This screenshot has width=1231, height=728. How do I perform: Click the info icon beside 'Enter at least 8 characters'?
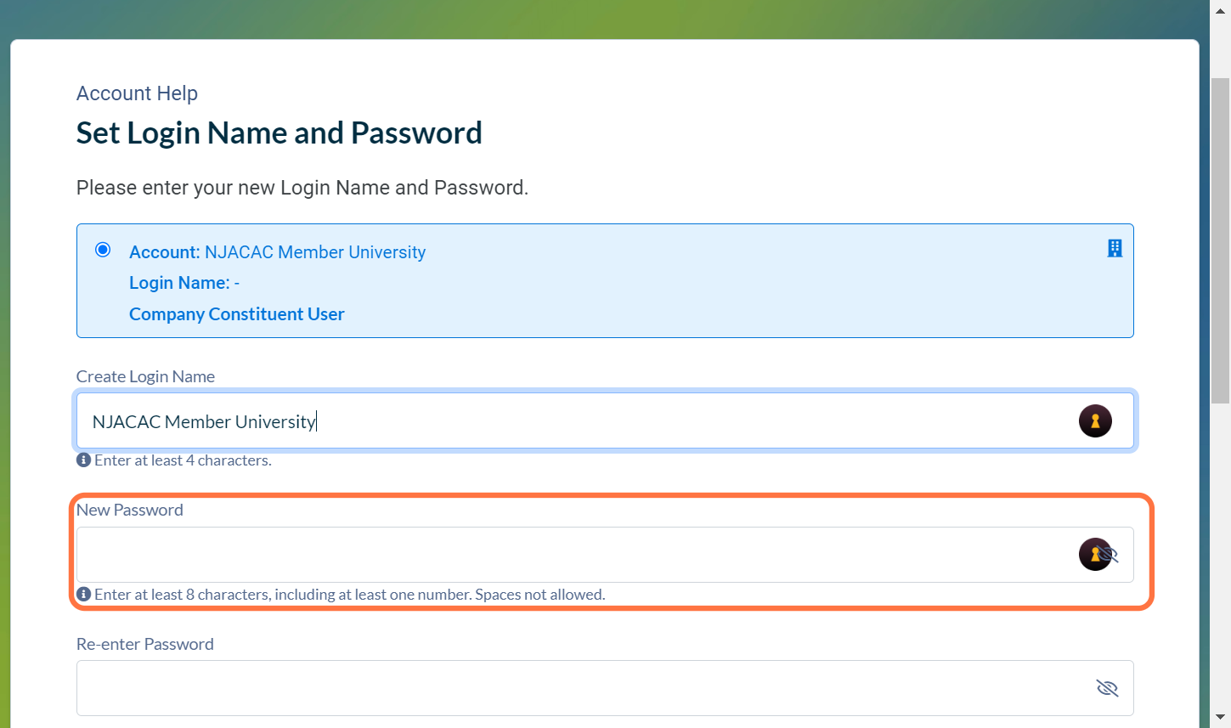[x=83, y=595]
